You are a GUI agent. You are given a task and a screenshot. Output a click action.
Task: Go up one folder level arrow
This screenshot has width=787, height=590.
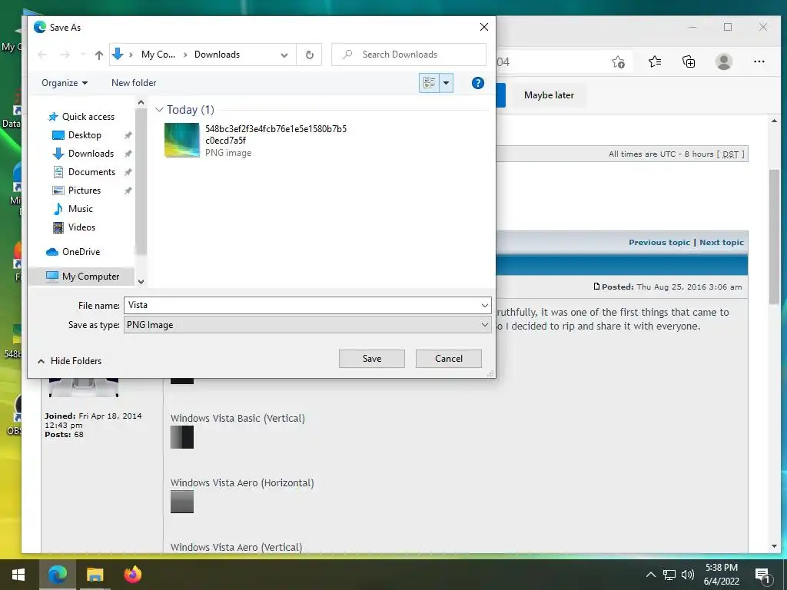point(99,55)
